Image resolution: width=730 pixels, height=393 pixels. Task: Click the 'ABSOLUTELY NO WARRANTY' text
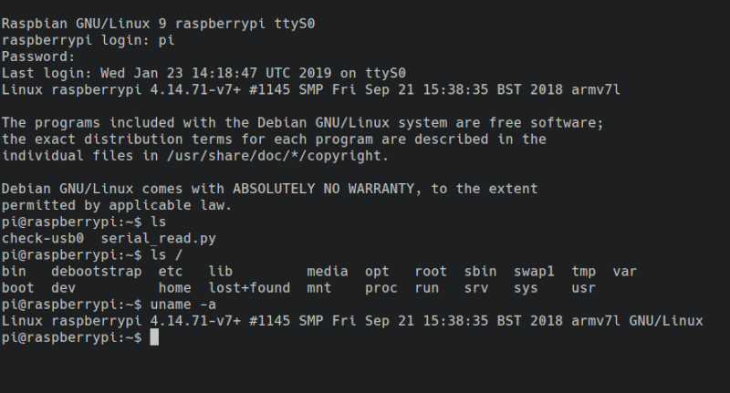(324, 189)
